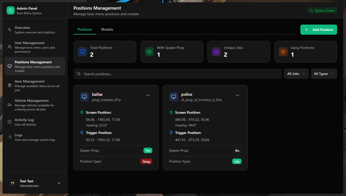Open the All Jobs filter dropdown
This screenshot has height=196, width=346.
tap(296, 74)
